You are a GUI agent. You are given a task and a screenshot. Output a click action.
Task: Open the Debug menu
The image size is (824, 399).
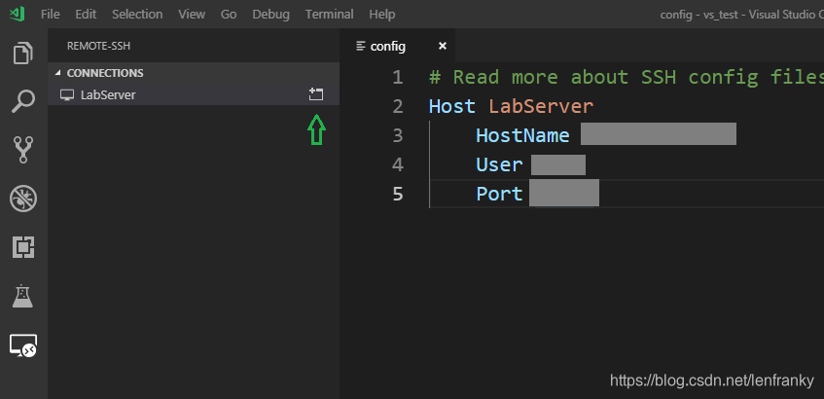[270, 15]
